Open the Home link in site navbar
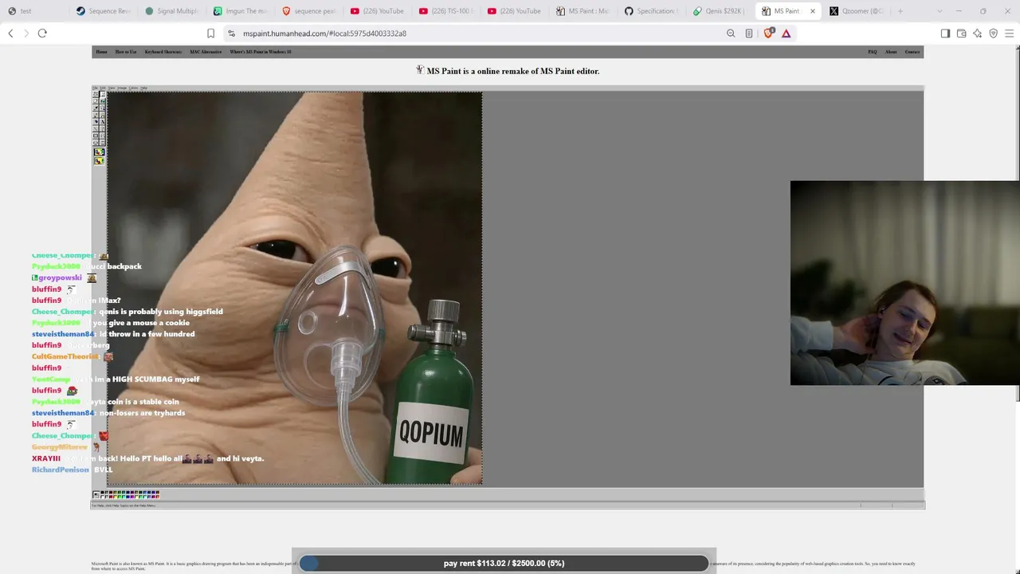Image resolution: width=1020 pixels, height=574 pixels. tap(101, 52)
